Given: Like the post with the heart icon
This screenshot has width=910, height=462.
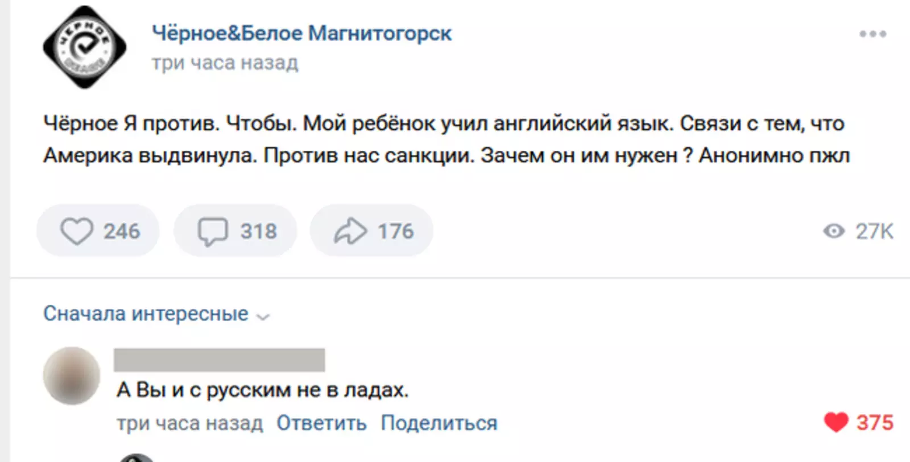Looking at the screenshot, I should [77, 231].
